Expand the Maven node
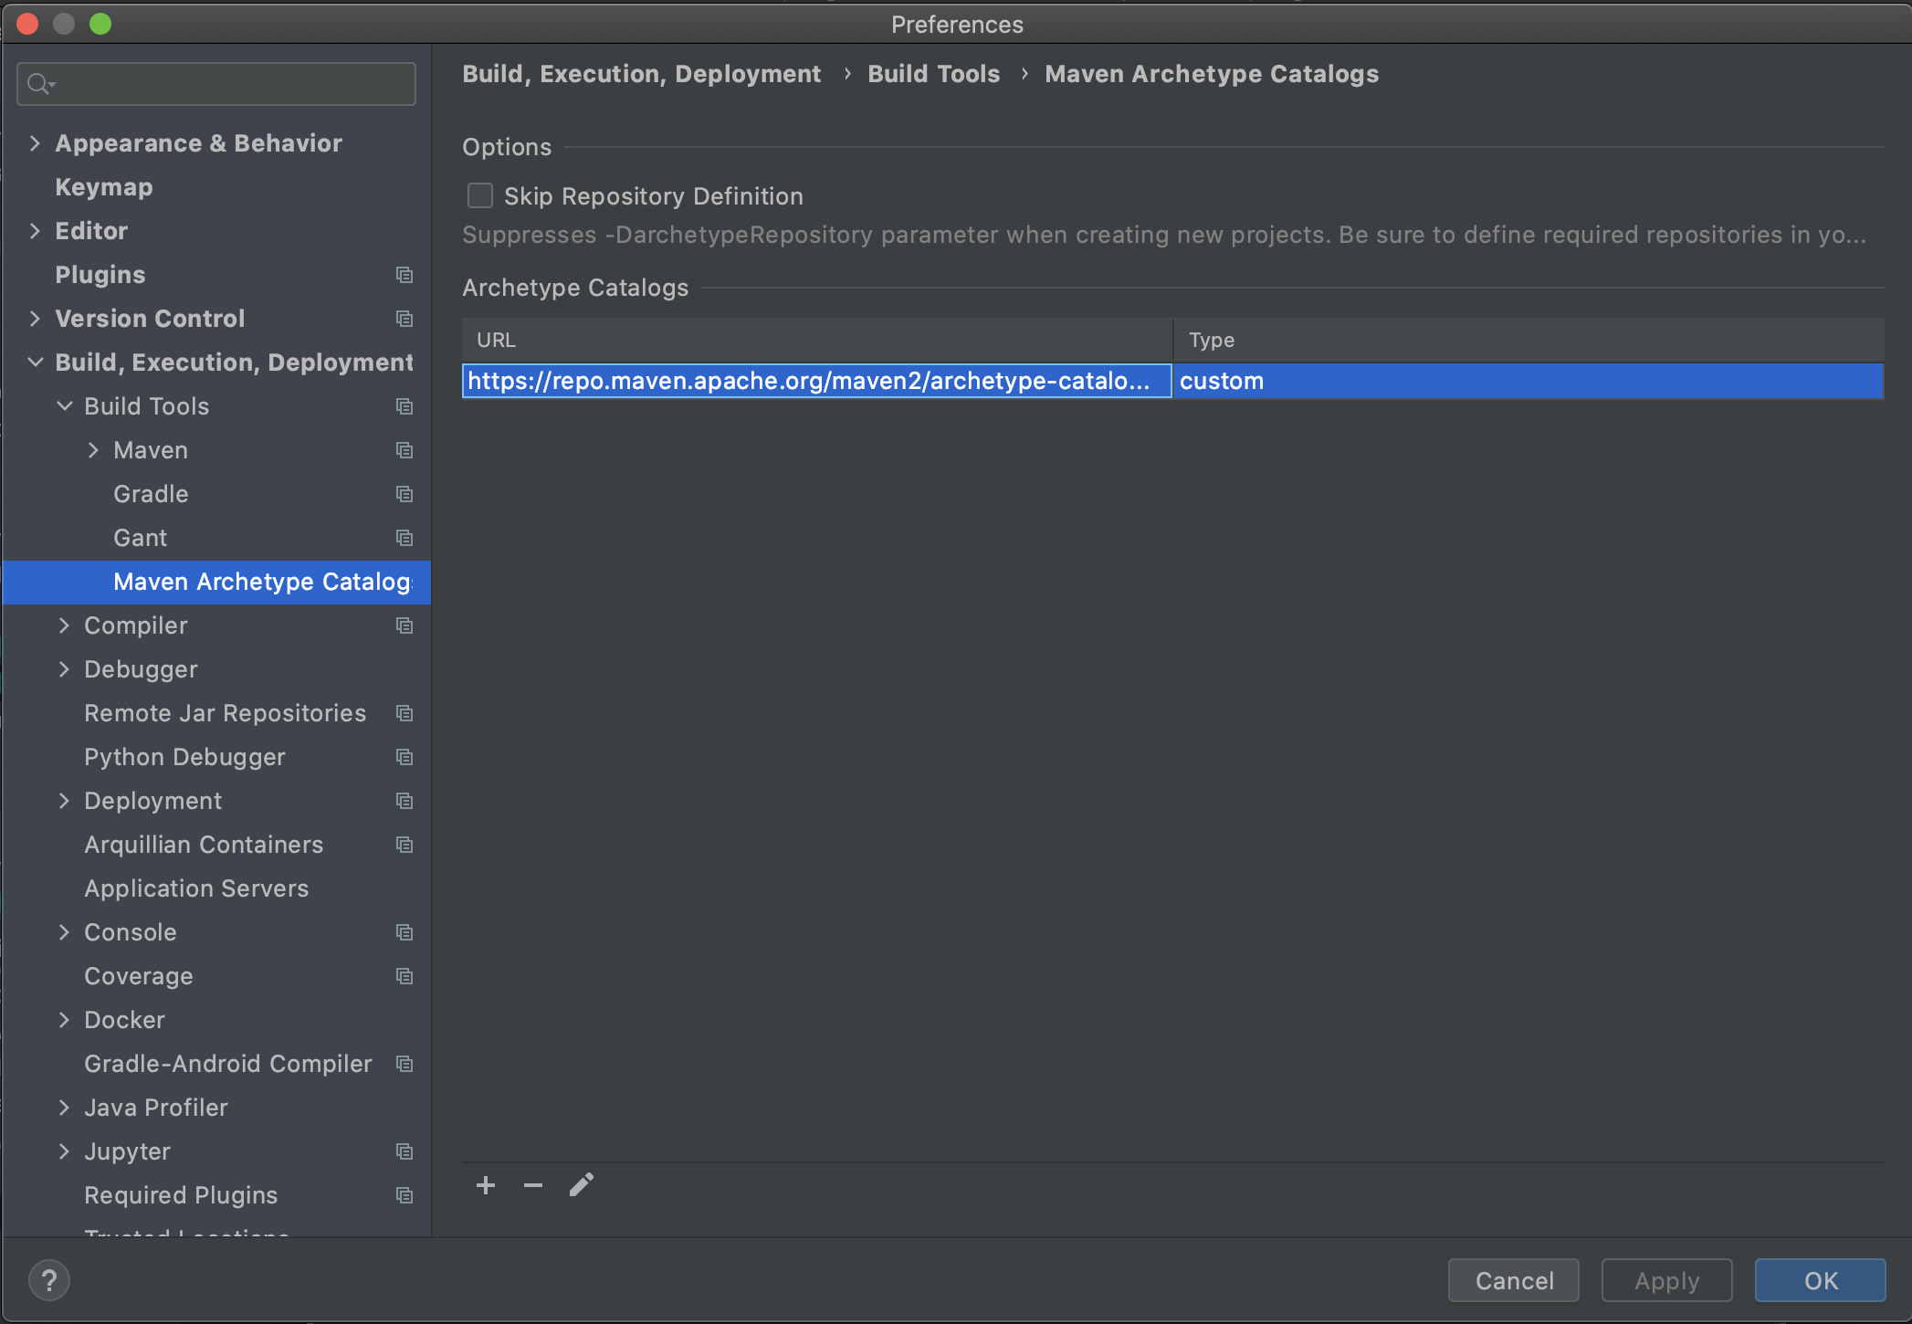The width and height of the screenshot is (1912, 1324). click(93, 450)
